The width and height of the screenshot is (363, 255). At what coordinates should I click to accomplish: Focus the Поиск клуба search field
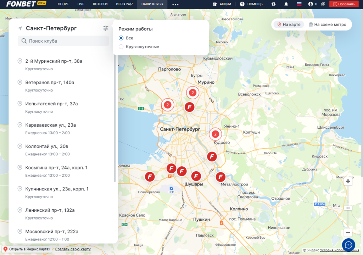click(63, 41)
